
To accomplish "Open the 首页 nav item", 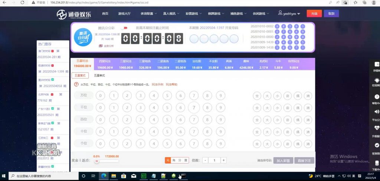I will click(x=105, y=14).
